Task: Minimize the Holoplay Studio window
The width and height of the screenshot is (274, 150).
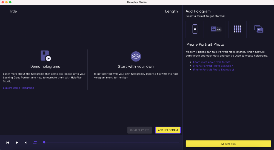Action: (7, 2)
